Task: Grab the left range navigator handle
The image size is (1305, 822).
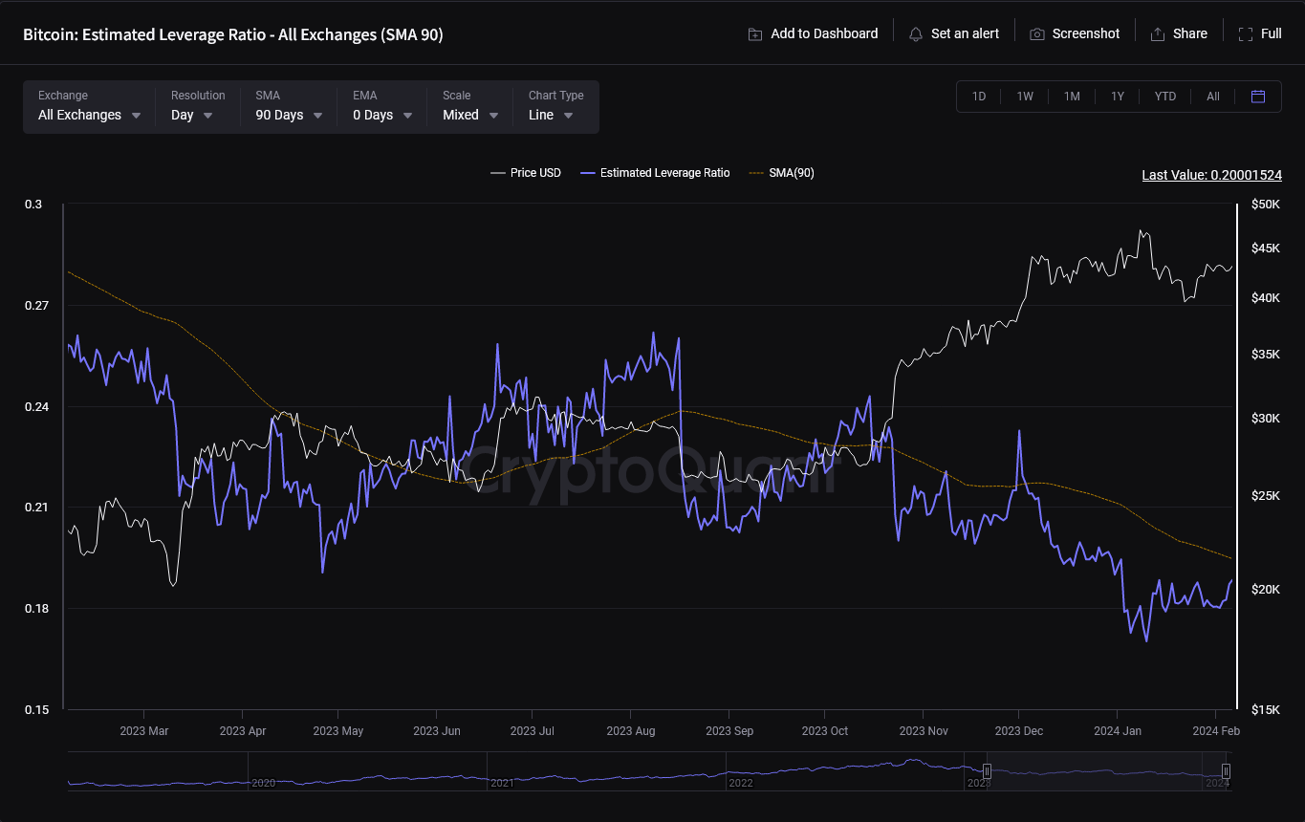Action: tap(988, 771)
